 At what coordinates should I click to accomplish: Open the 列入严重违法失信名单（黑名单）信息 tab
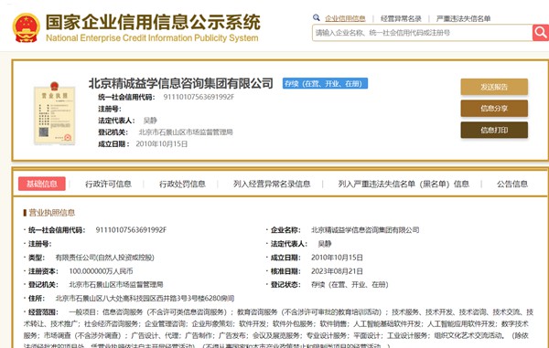(x=404, y=184)
